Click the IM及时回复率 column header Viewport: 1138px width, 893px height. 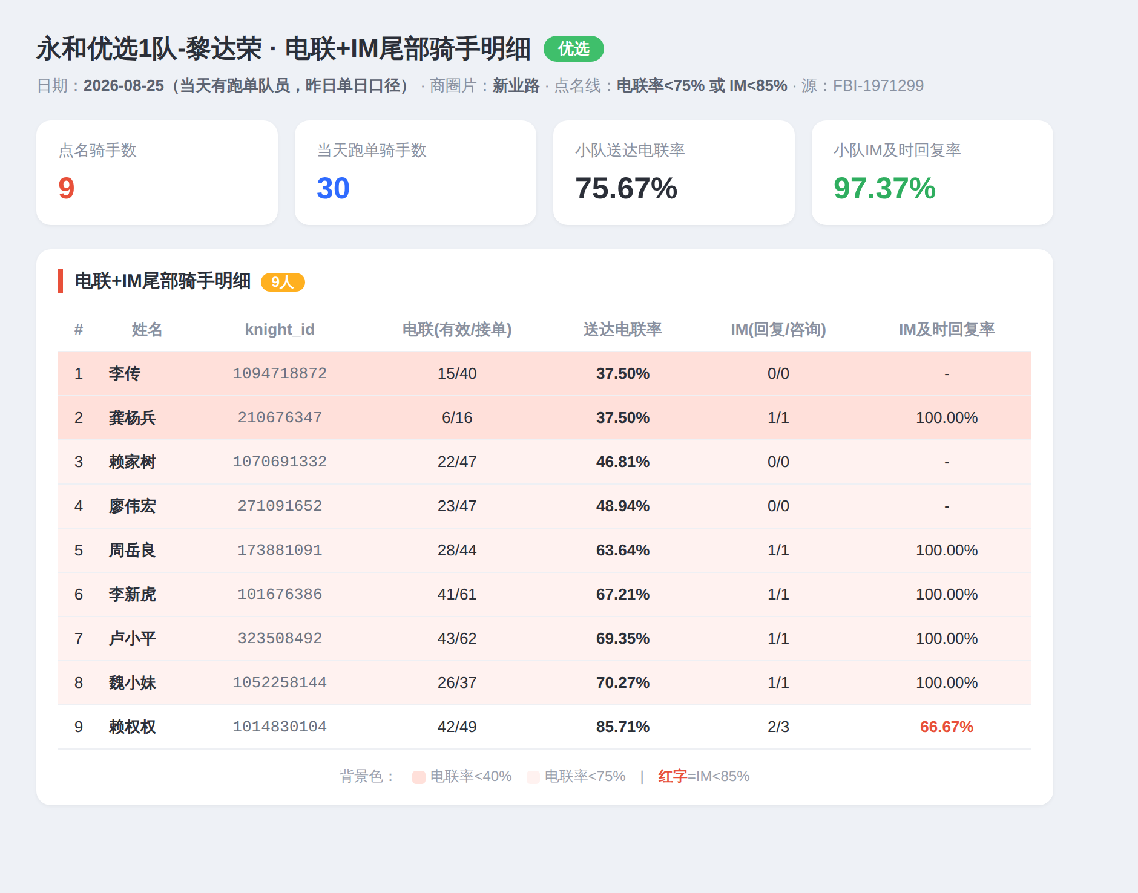[947, 329]
